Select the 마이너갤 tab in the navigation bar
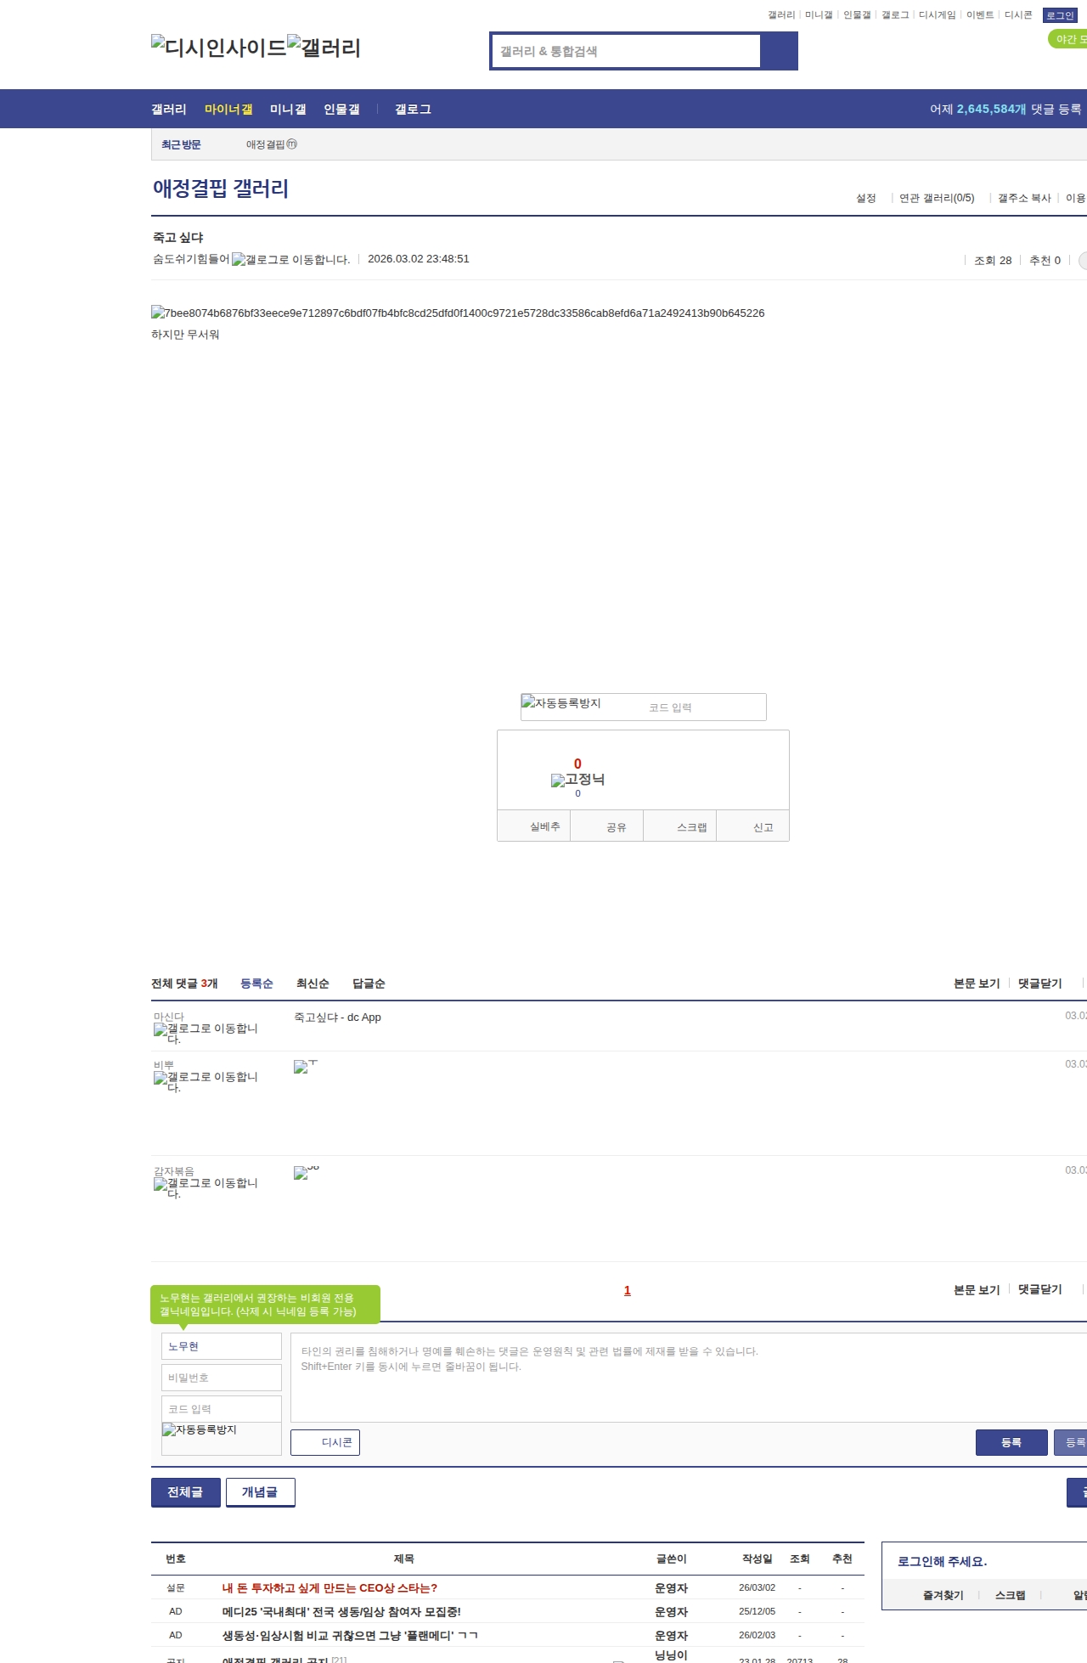The width and height of the screenshot is (1087, 1663). [228, 110]
